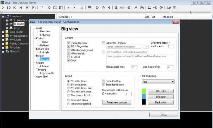213x128 pixels.
Task: Click the magnifier over folder icon
Action: (142, 8)
